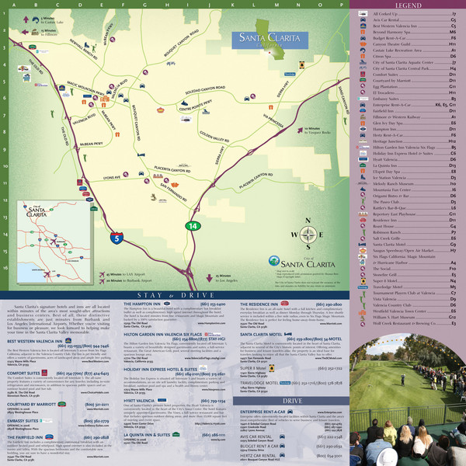The image size is (466, 466).
Task: Click the Saugus Speedway legend icon
Action: (363, 250)
